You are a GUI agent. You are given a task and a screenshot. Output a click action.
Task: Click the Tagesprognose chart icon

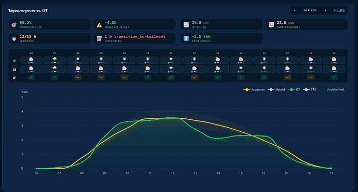pos(271,25)
